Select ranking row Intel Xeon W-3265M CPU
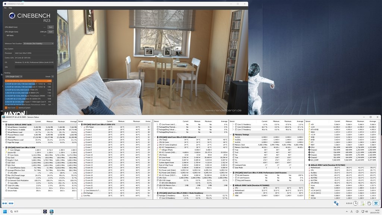 pyautogui.click(x=28, y=99)
